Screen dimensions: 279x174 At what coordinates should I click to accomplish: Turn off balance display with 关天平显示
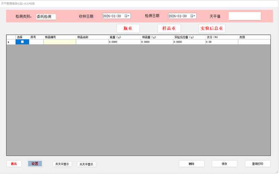(x=86, y=164)
